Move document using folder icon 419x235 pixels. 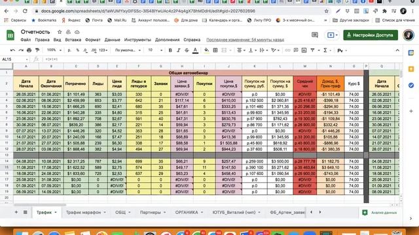tap(68, 32)
